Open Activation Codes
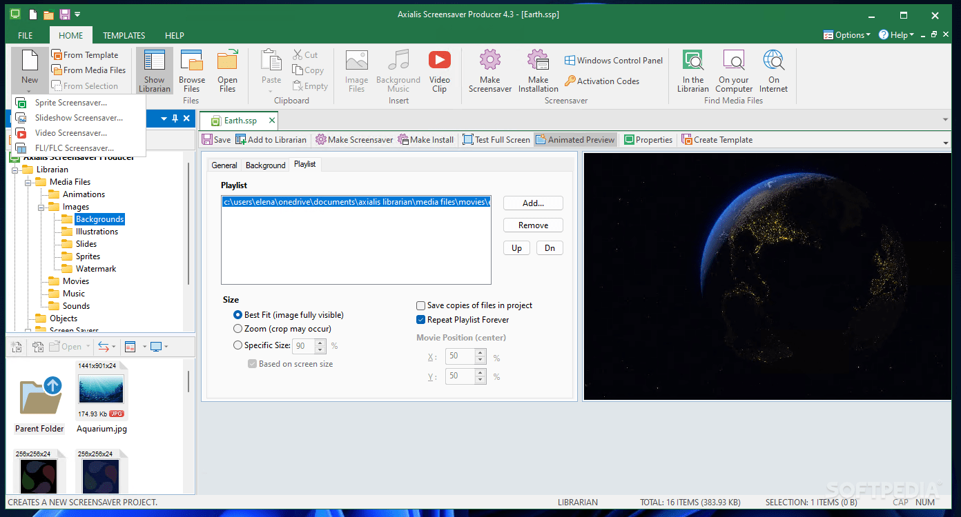The width and height of the screenshot is (961, 517). click(x=602, y=81)
